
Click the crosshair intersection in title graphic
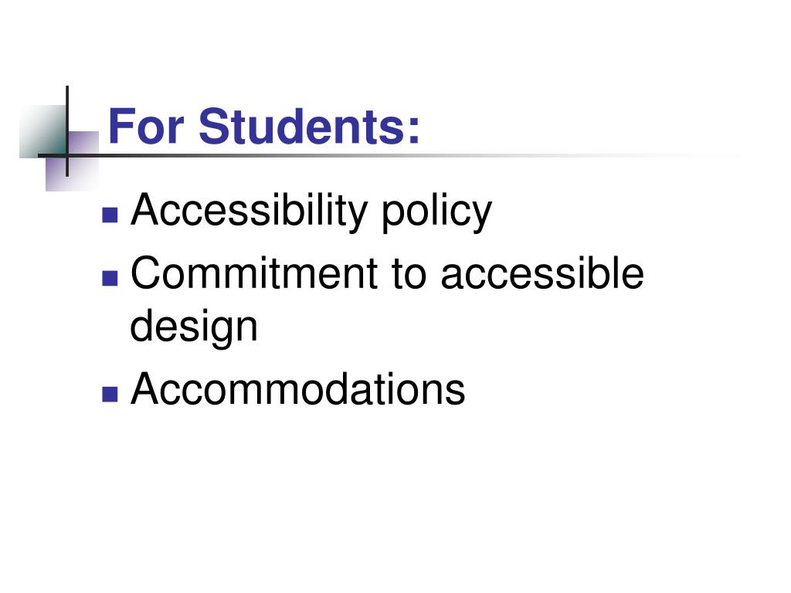click(x=67, y=155)
